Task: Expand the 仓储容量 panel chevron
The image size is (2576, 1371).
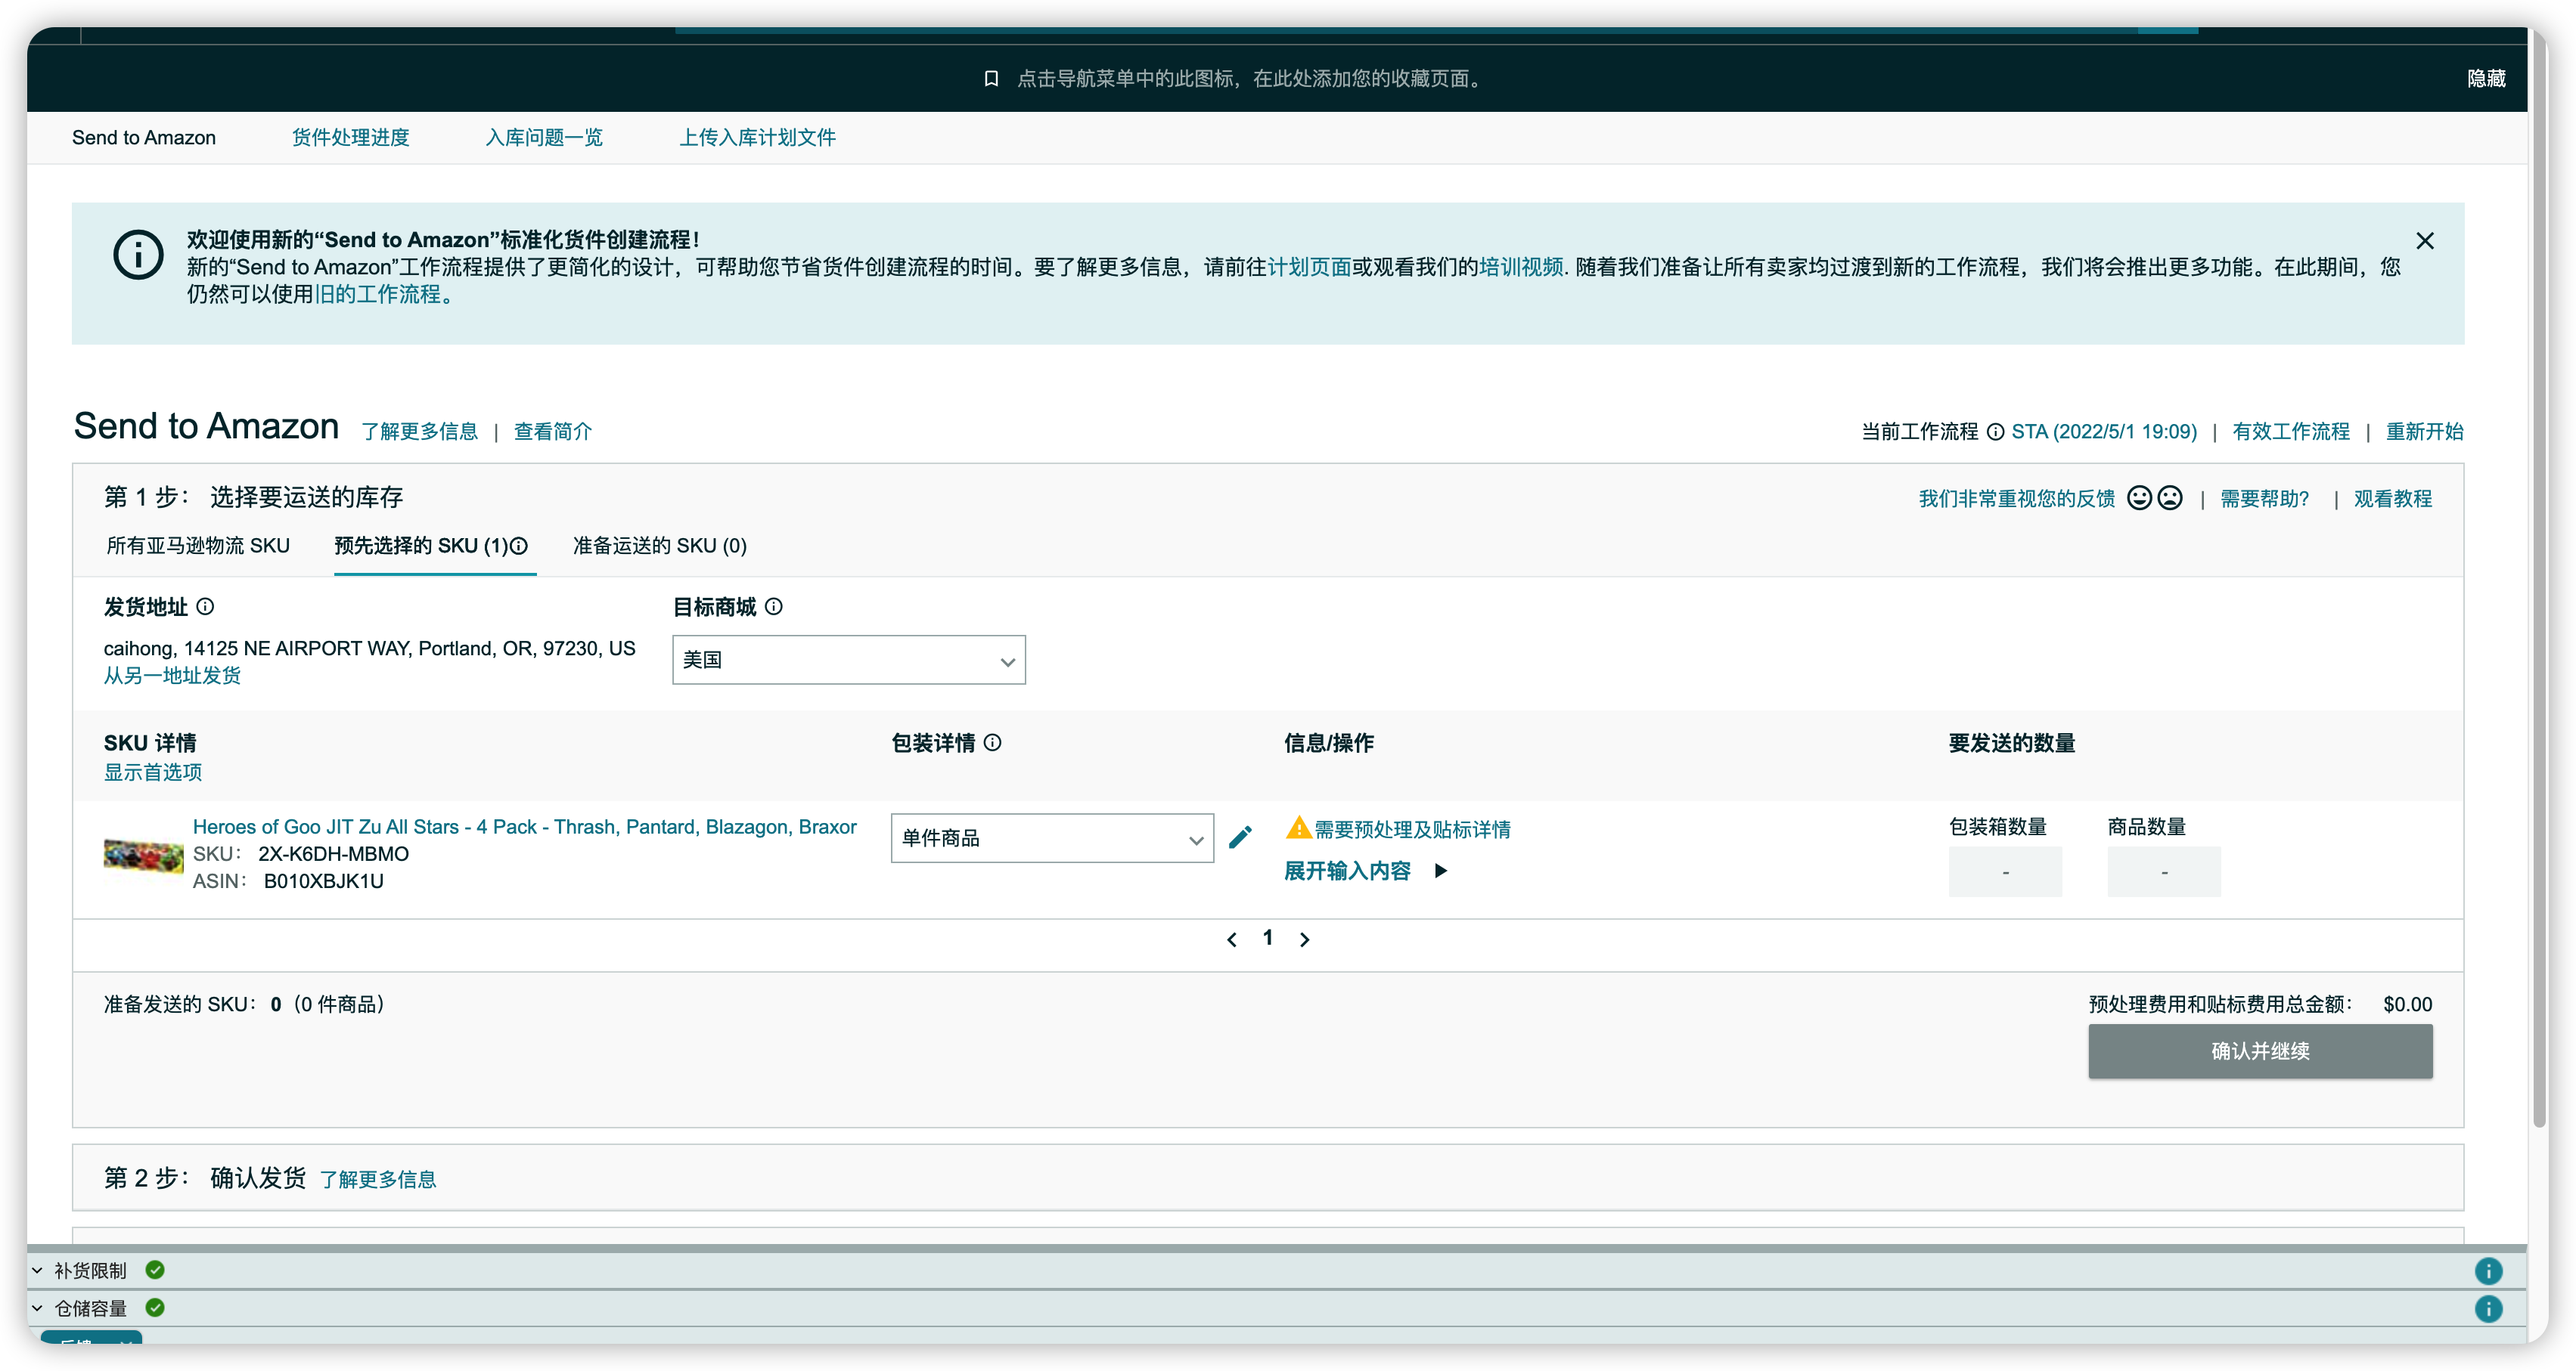Action: coord(37,1309)
